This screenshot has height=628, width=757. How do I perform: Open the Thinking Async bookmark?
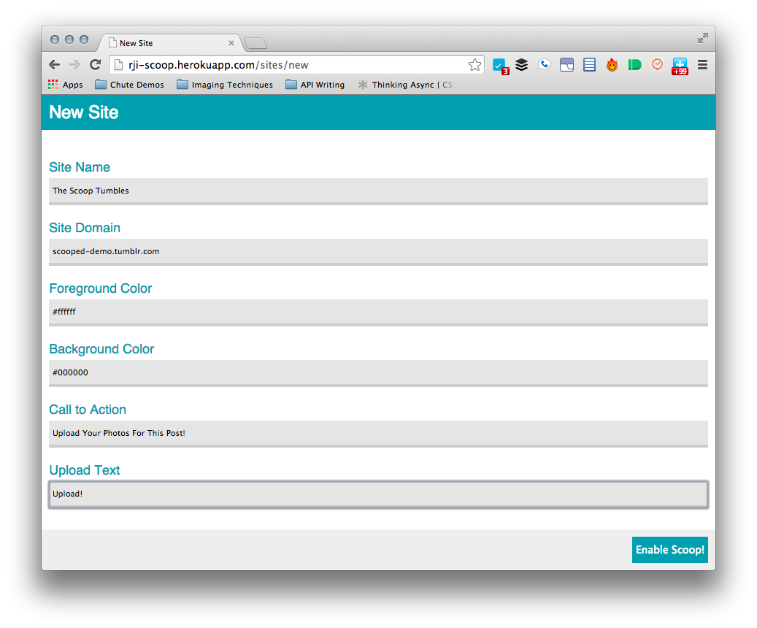point(406,85)
